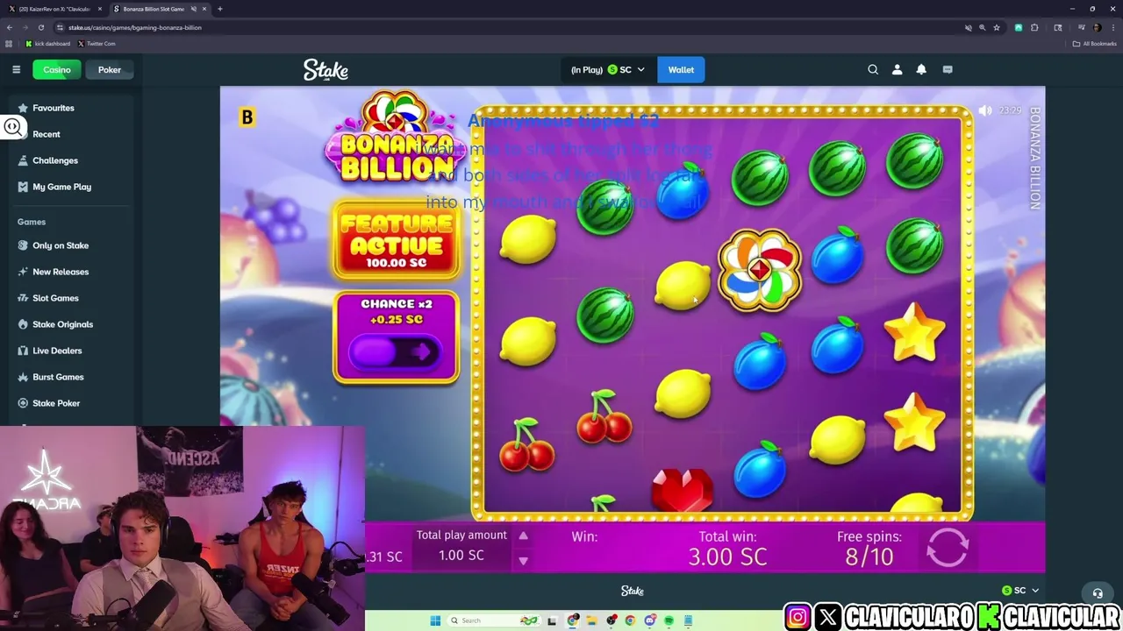Open a new browser tab
The height and width of the screenshot is (631, 1123).
point(219,9)
